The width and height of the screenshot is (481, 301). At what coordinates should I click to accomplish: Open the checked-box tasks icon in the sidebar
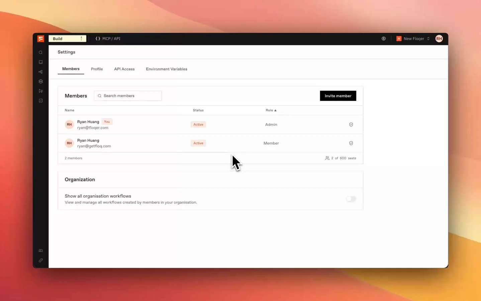point(41,101)
